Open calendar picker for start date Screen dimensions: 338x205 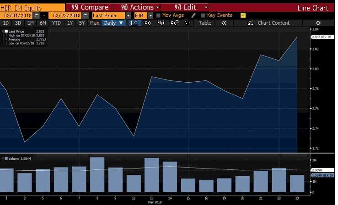pos(37,16)
